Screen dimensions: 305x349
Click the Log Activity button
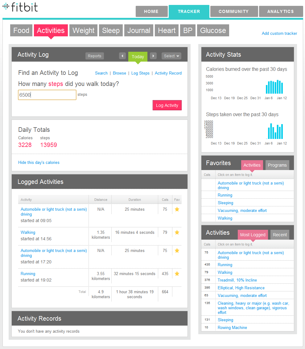(167, 105)
